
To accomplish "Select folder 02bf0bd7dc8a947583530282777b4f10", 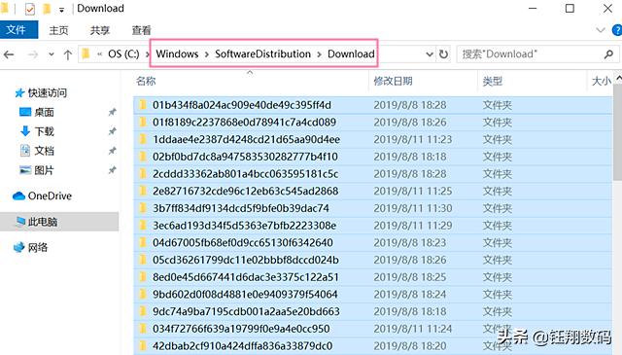I will [373, 157].
